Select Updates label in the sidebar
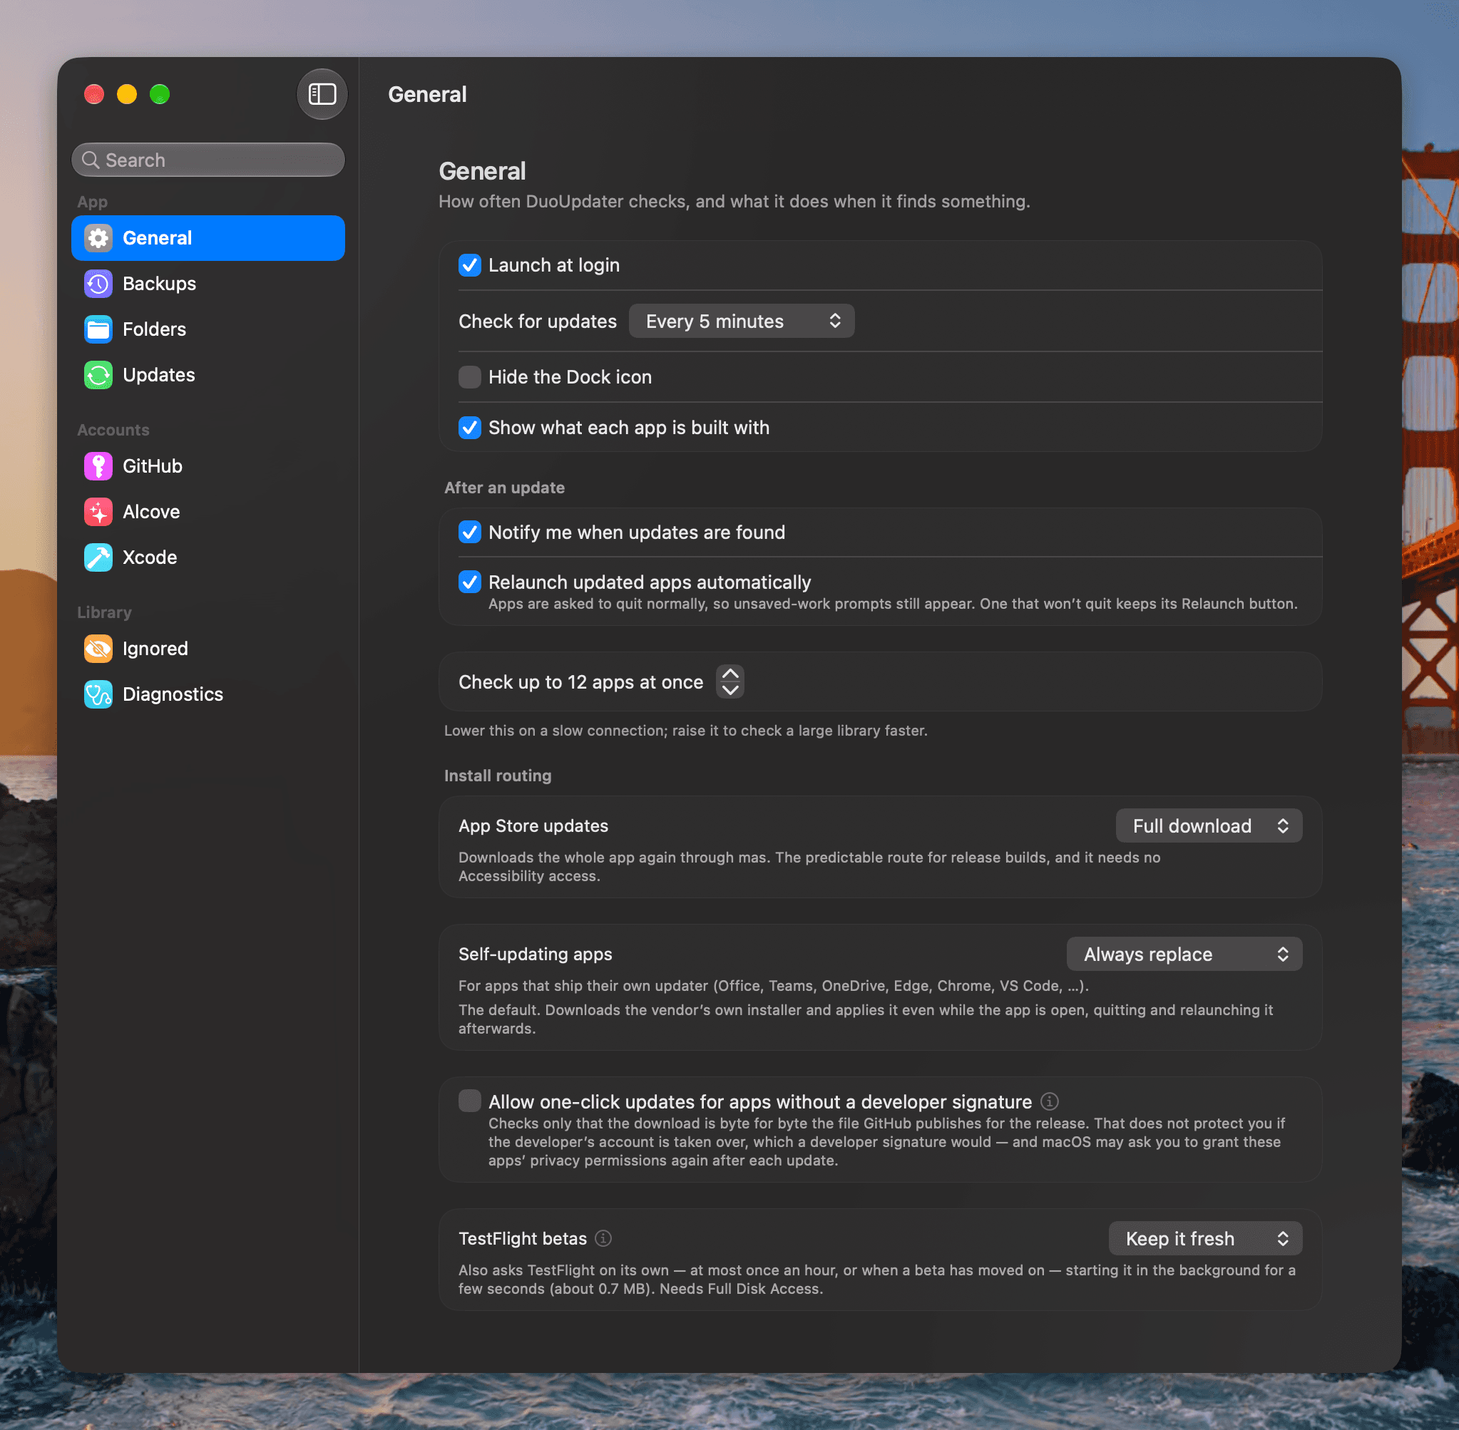1459x1430 pixels. [x=158, y=375]
